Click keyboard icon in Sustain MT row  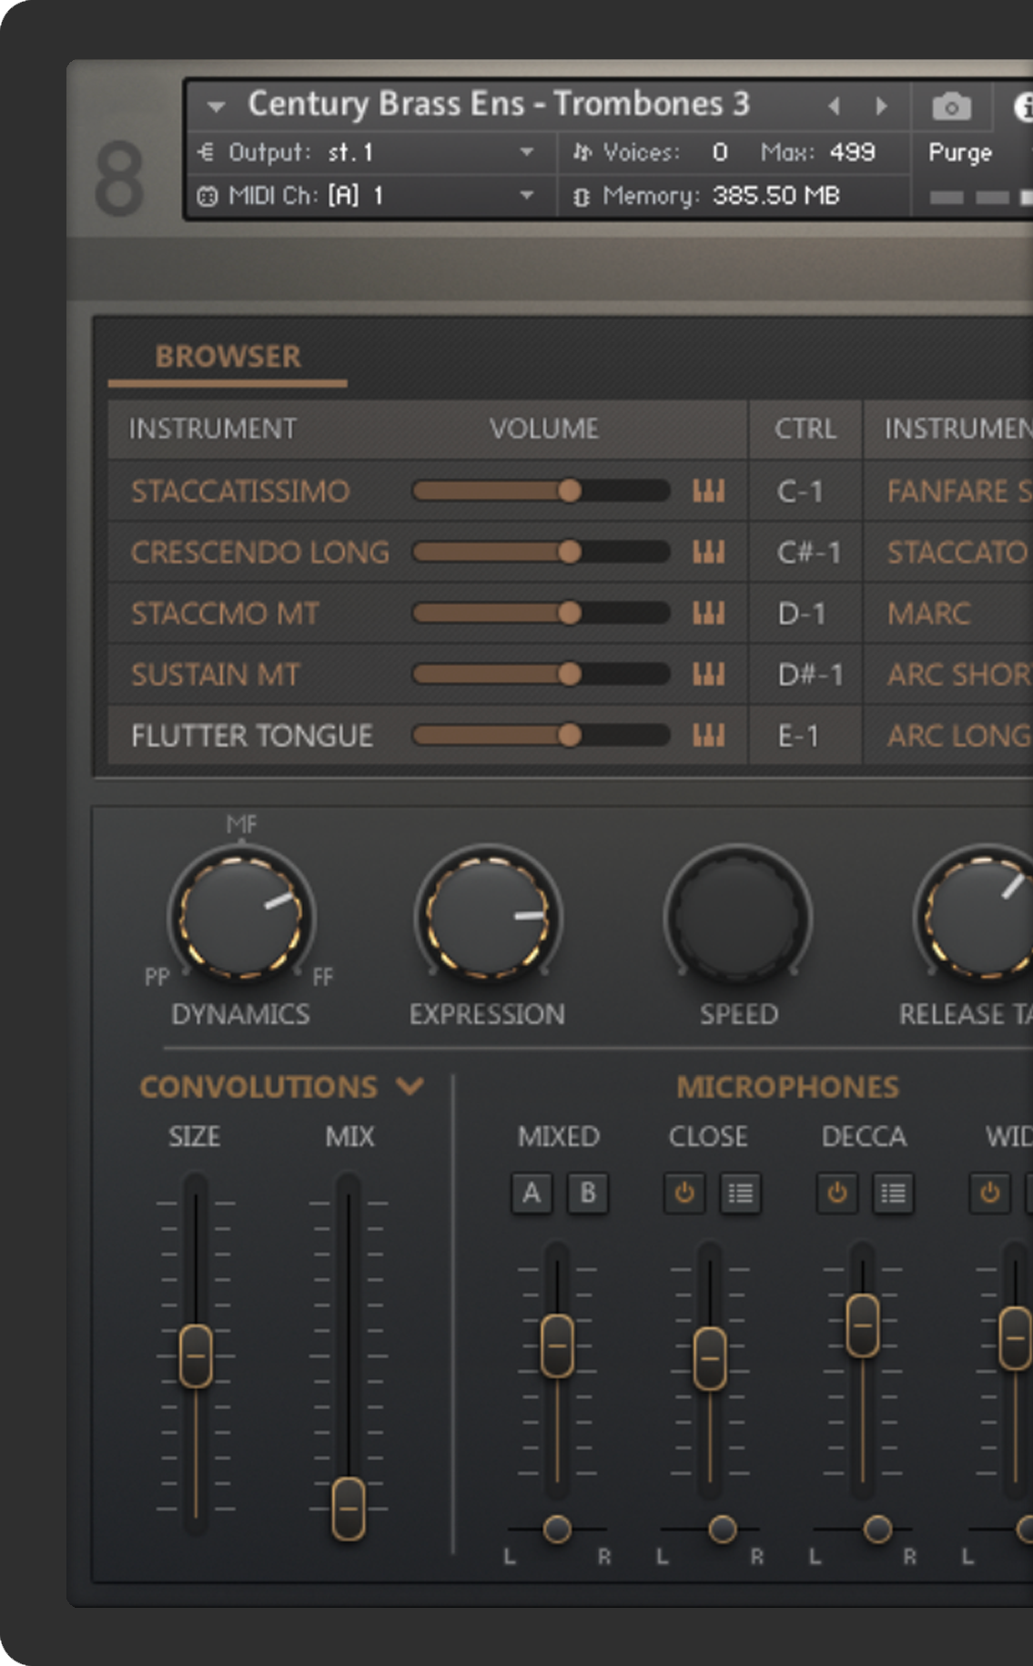click(x=708, y=675)
